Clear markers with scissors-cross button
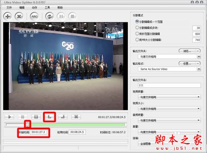The image size is (207, 153). (76, 117)
